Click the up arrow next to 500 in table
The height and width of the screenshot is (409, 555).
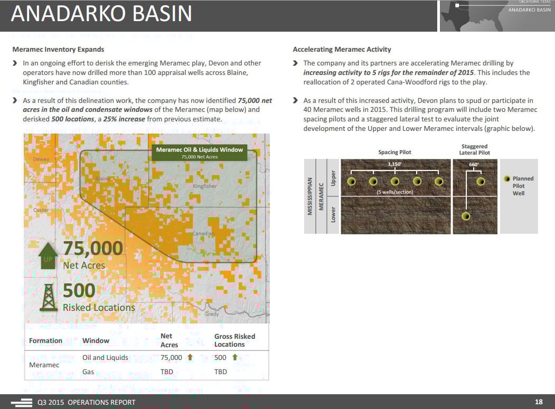pyautogui.click(x=234, y=357)
